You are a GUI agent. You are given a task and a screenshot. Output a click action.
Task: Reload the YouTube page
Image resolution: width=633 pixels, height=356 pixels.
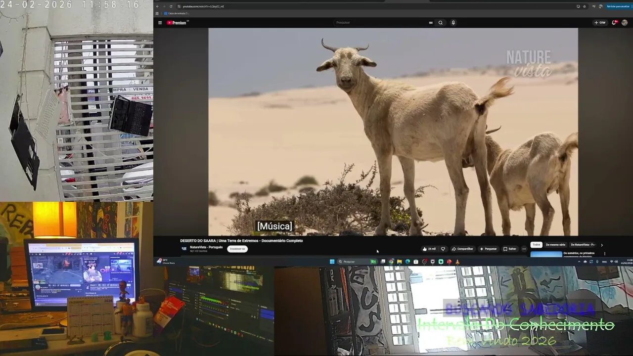pos(171,6)
